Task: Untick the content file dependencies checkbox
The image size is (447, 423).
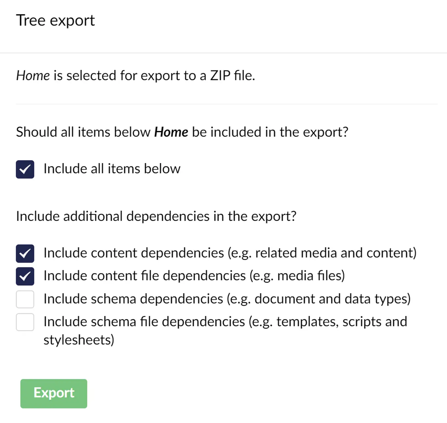Action: [25, 276]
